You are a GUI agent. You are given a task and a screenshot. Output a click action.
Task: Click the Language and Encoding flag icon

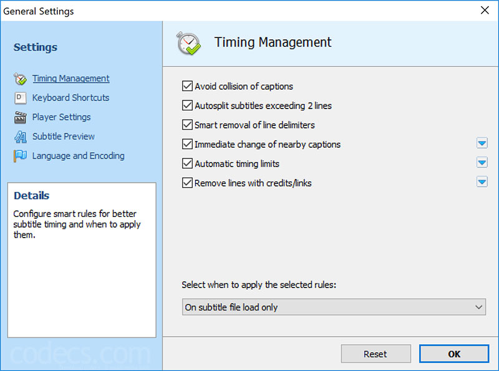click(x=20, y=156)
